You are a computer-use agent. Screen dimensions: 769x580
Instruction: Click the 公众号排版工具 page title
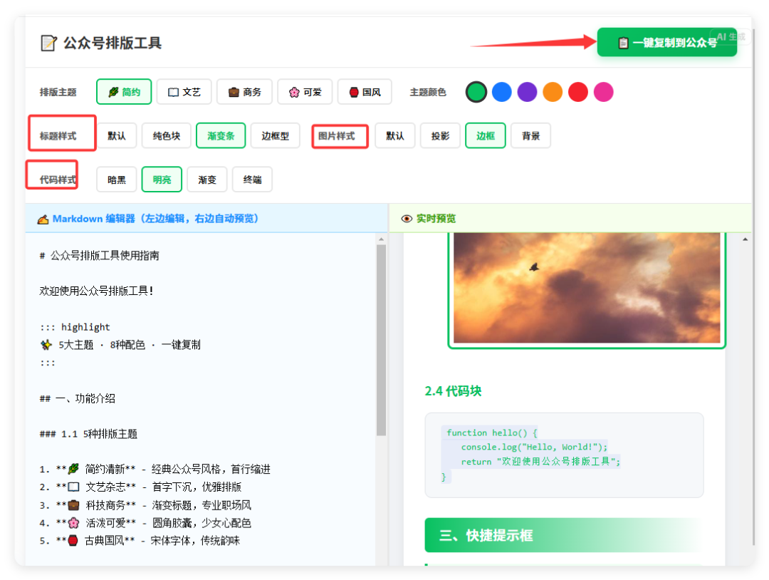113,43
